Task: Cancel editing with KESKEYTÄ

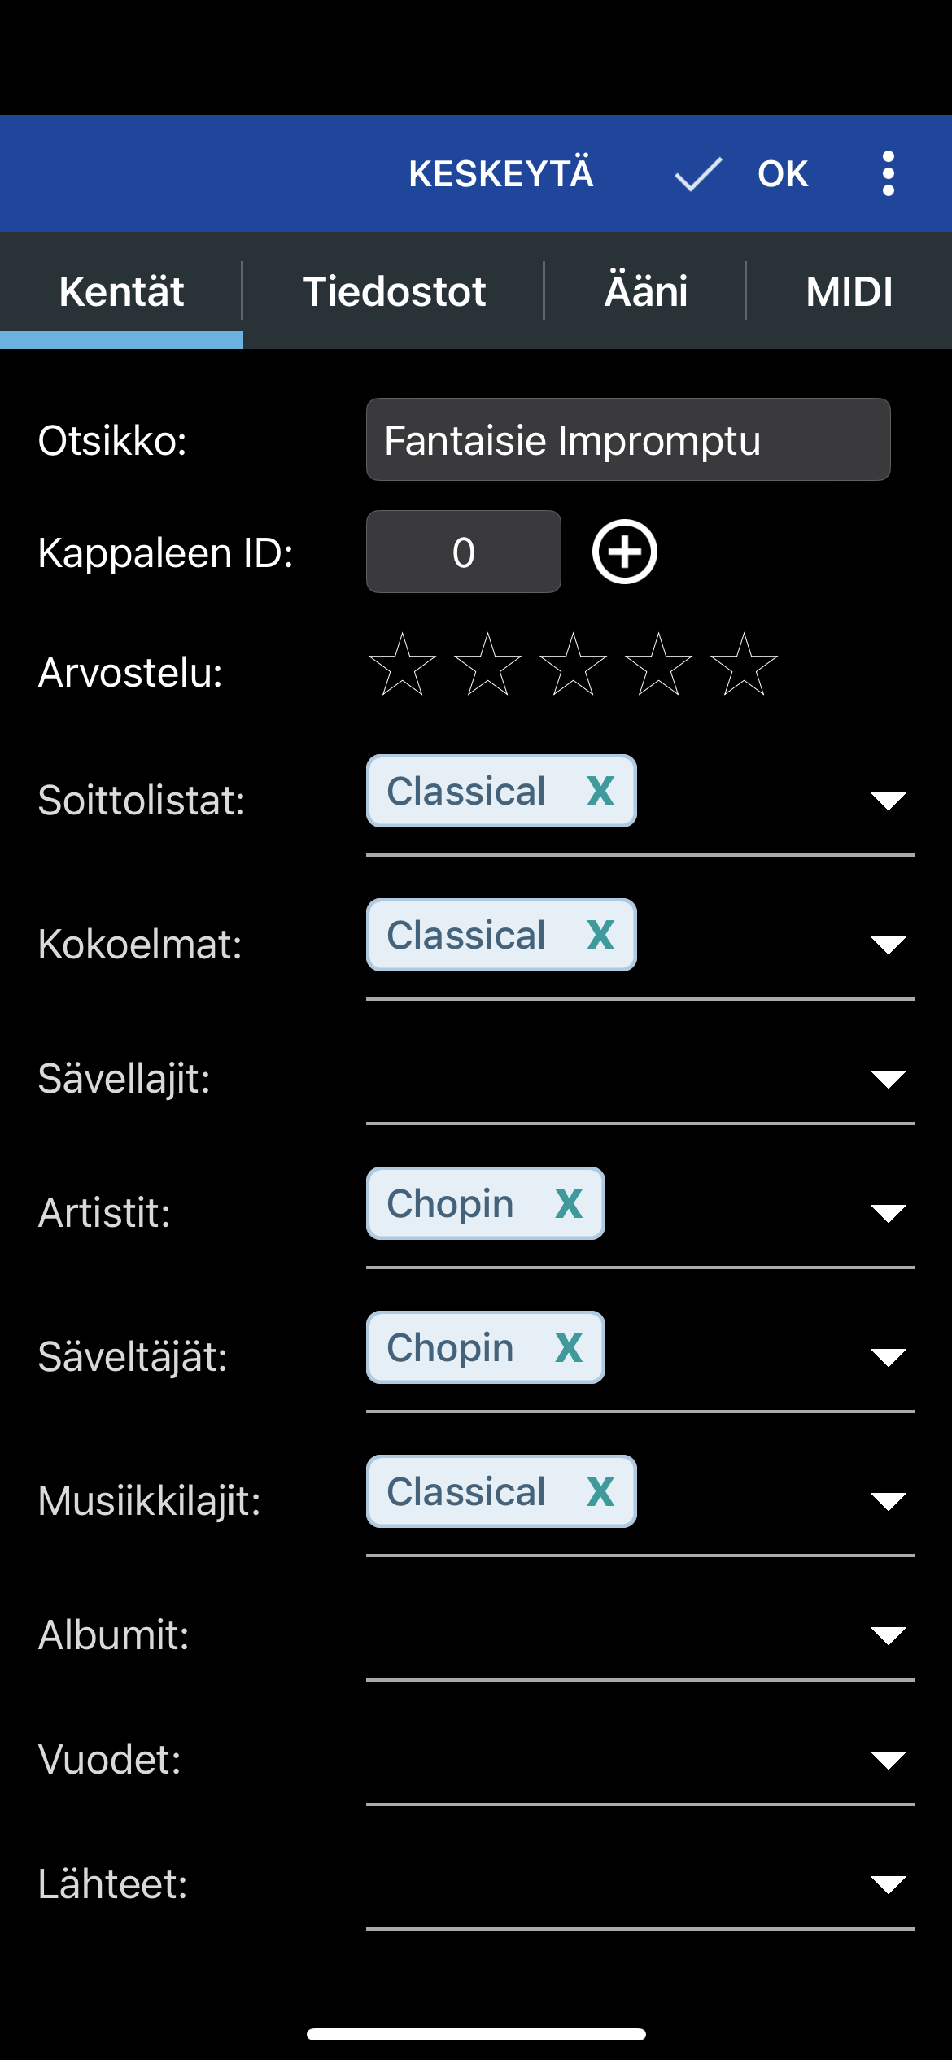Action: (x=501, y=173)
